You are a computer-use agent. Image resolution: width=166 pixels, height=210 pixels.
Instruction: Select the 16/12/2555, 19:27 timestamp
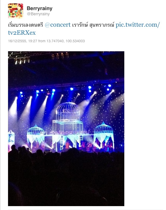23,41
